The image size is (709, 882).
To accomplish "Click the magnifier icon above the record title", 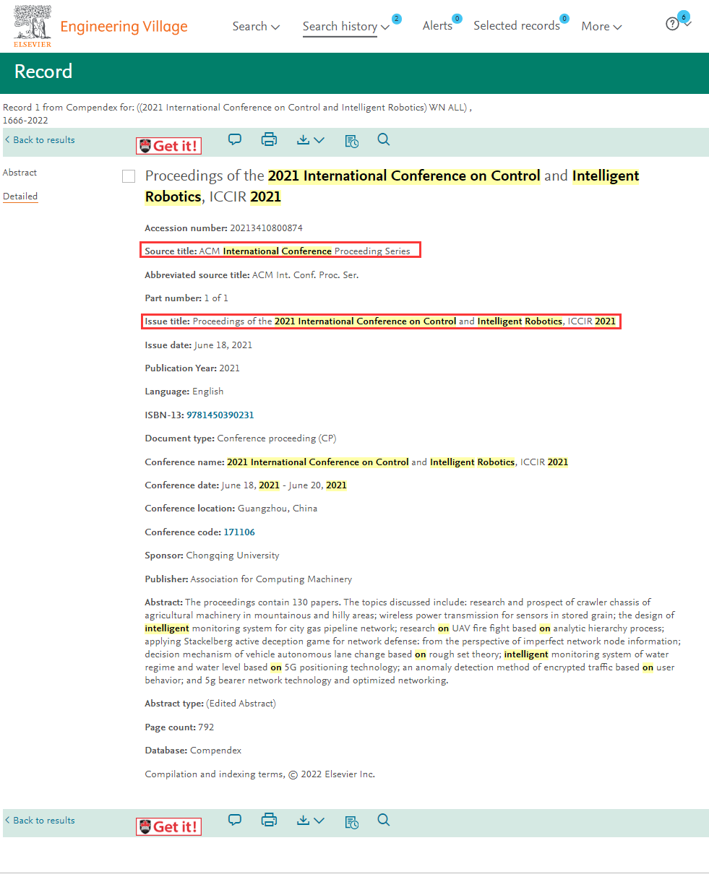I will (384, 139).
